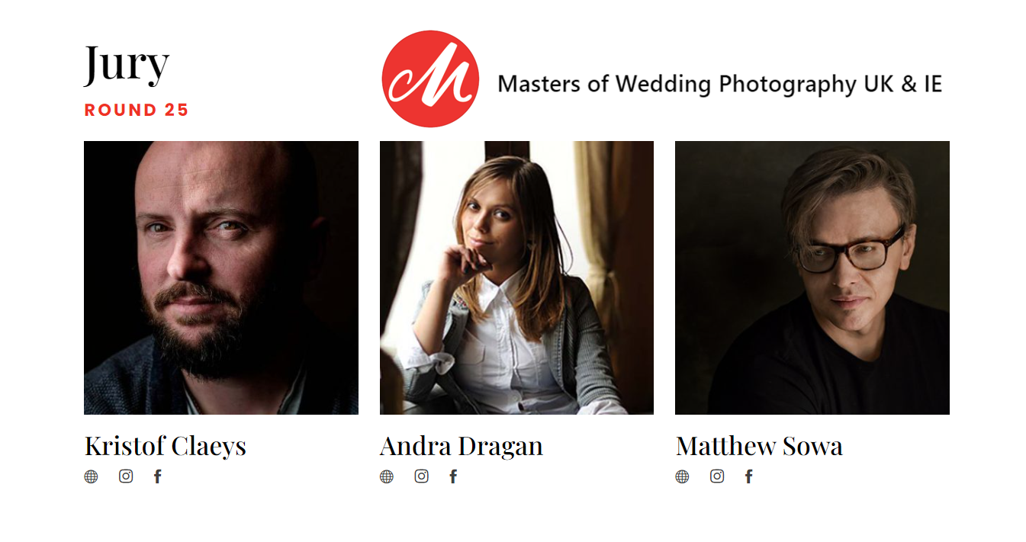
Task: Open Matthew Sowa's Instagram icon
Action: tap(717, 476)
